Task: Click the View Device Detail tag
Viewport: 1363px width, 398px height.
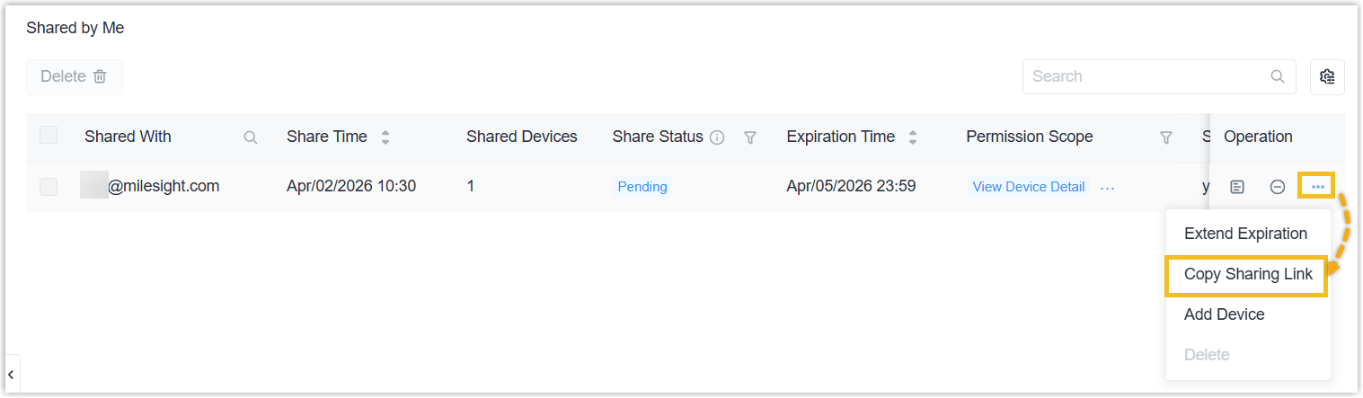Action: [1028, 187]
